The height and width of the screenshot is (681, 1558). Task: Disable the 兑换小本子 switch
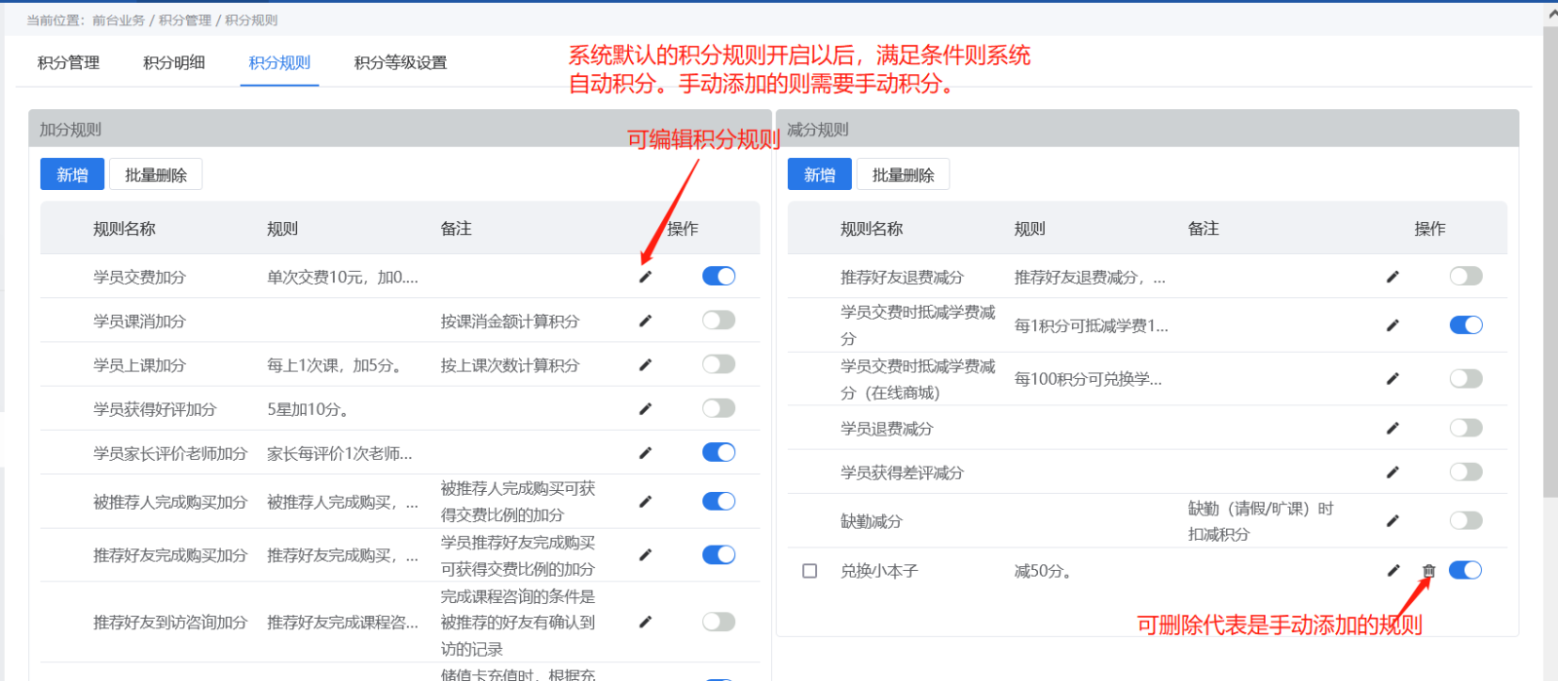click(x=1465, y=570)
